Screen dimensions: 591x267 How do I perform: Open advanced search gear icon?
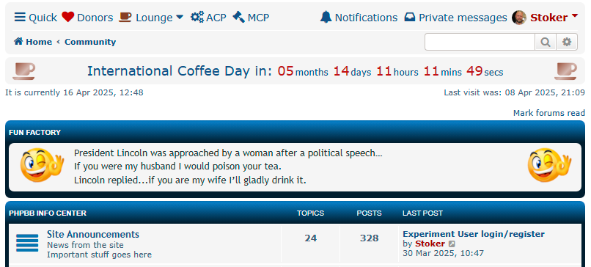[567, 42]
